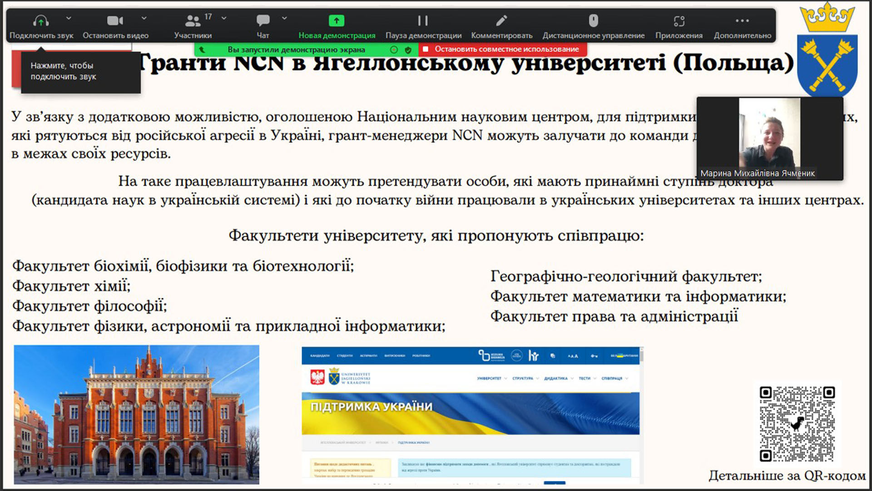Expand arrow next to participants count

224,18
